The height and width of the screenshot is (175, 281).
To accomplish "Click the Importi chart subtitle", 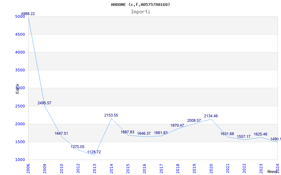I will click(140, 12).
